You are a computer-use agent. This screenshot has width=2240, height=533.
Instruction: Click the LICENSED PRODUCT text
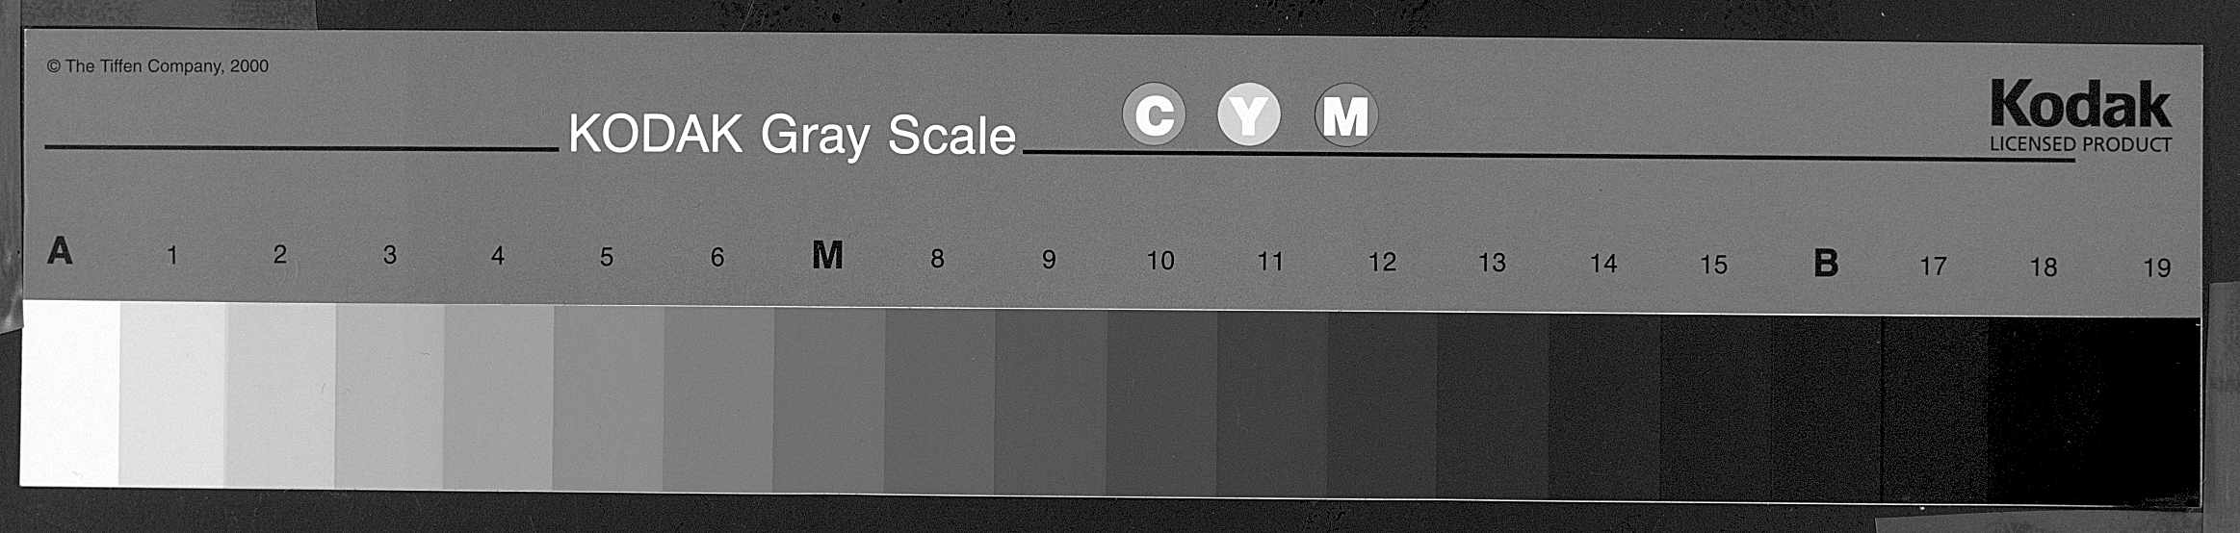click(x=2080, y=144)
